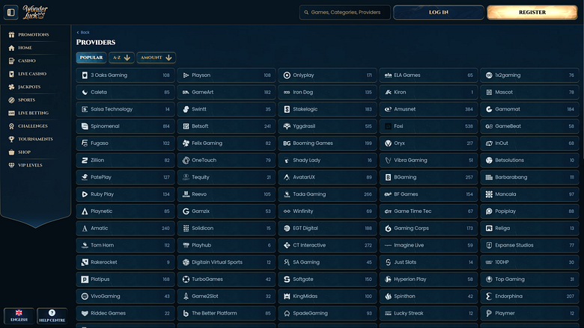Click the Oryx provider icon
This screenshot has height=328, width=584.
pos(388,143)
